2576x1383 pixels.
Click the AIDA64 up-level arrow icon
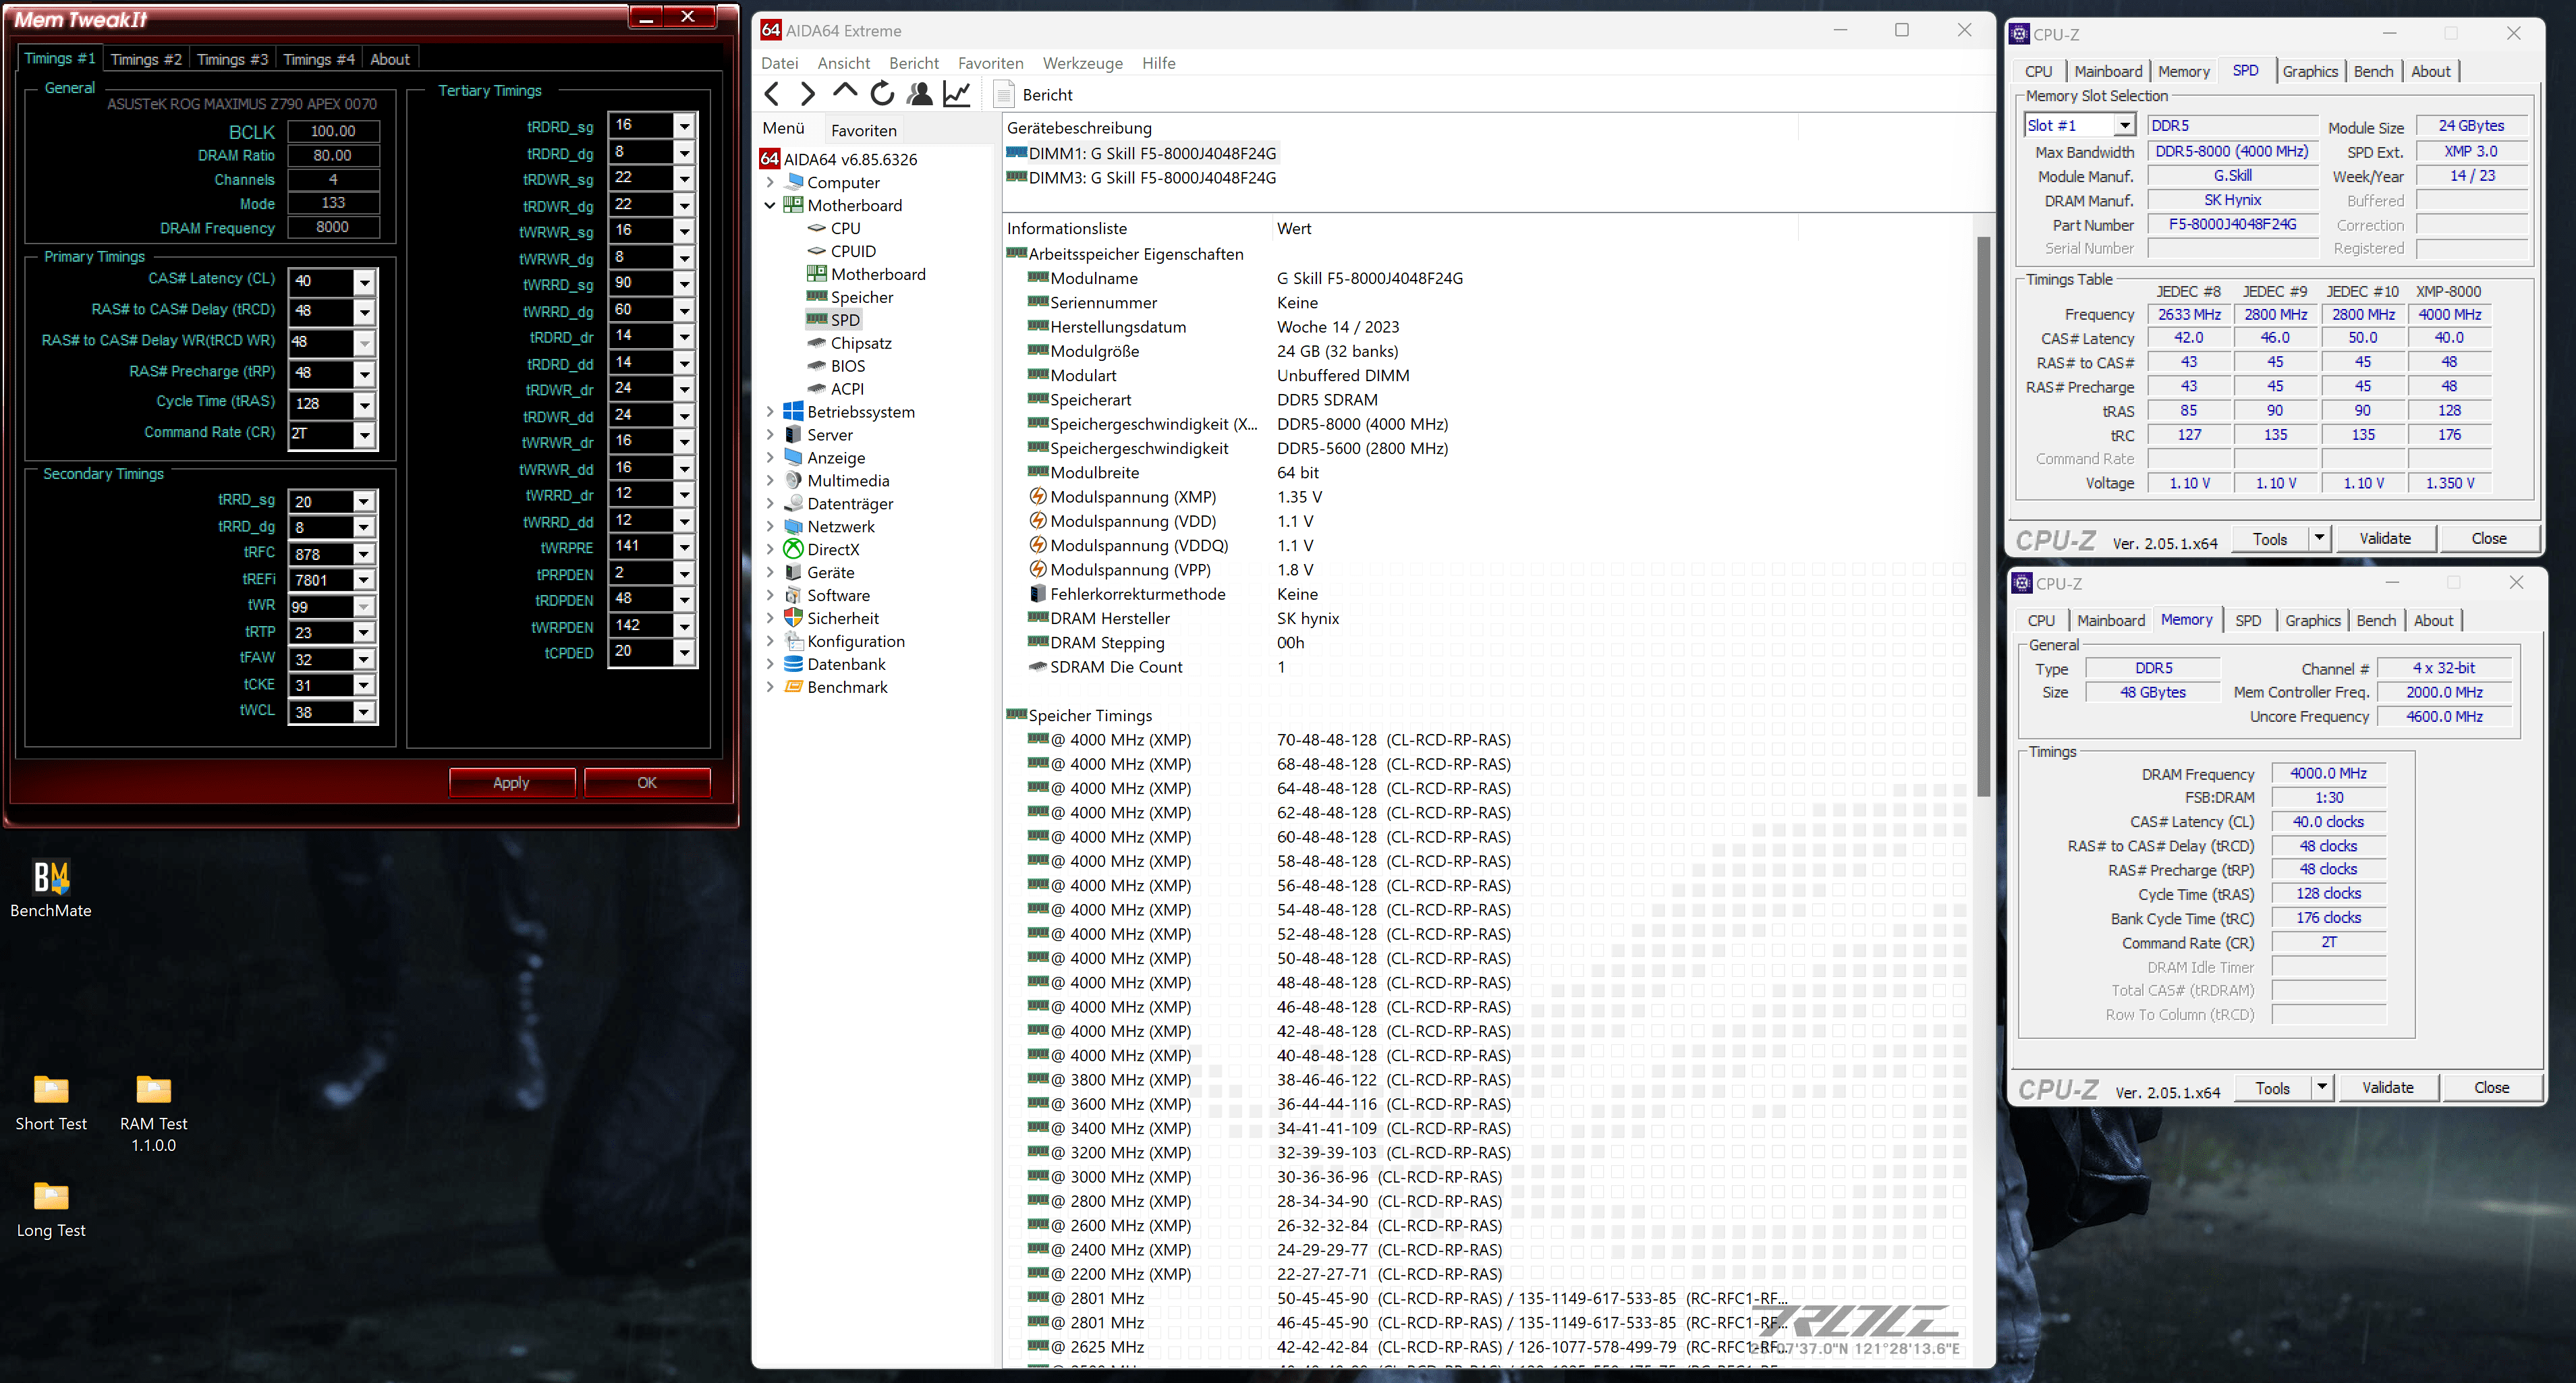[845, 93]
